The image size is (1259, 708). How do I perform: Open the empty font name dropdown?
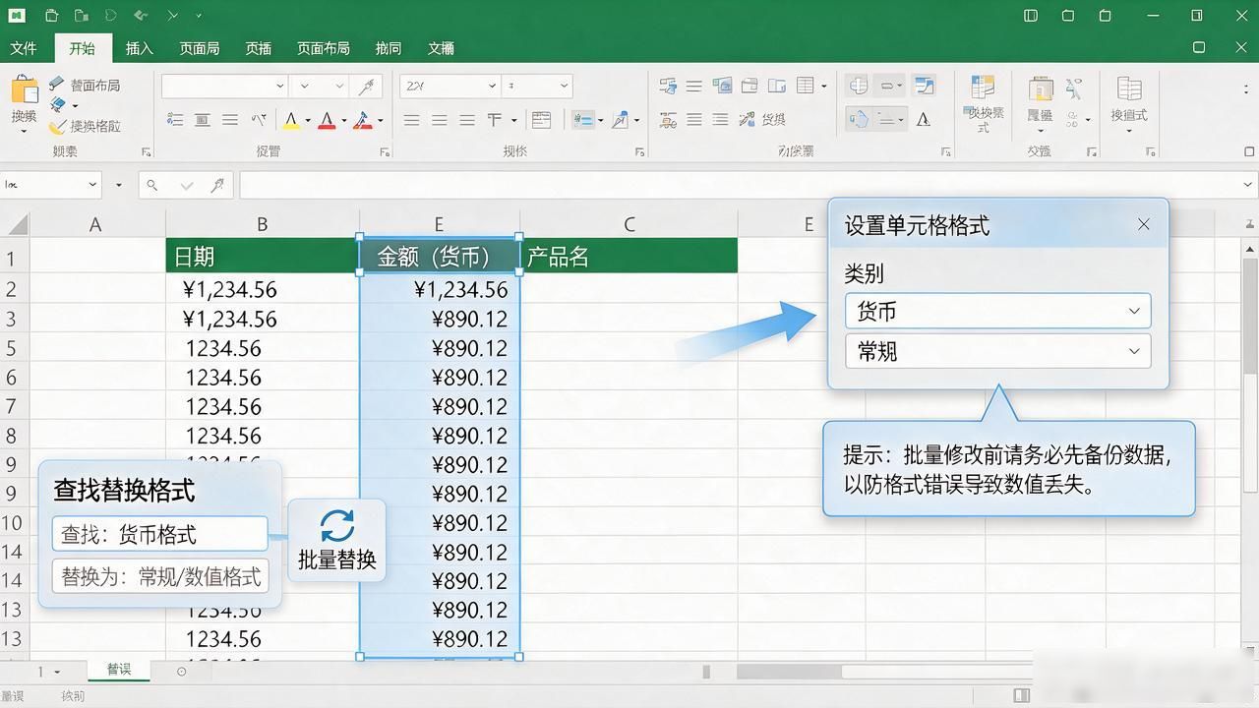tap(224, 86)
